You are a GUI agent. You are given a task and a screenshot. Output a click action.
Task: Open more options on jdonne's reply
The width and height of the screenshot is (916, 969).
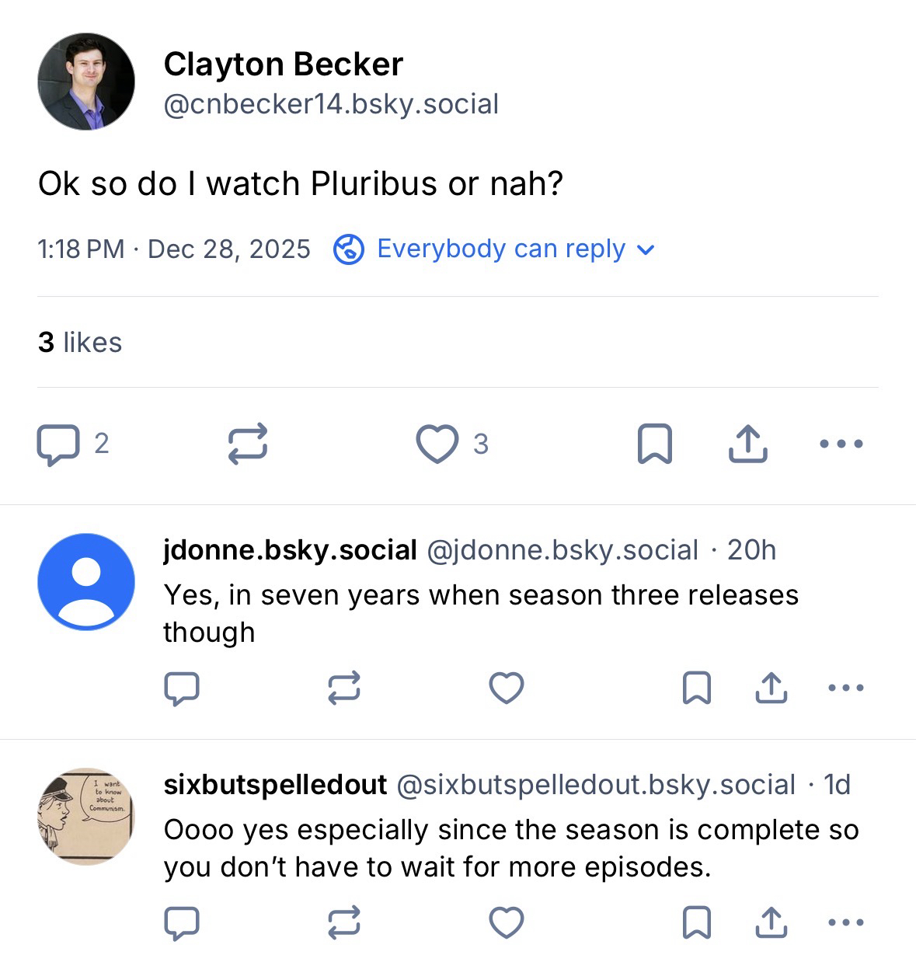click(x=846, y=688)
